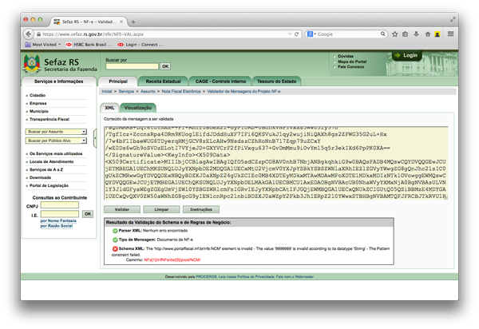
Task: Select the XML tab
Action: (x=109, y=108)
